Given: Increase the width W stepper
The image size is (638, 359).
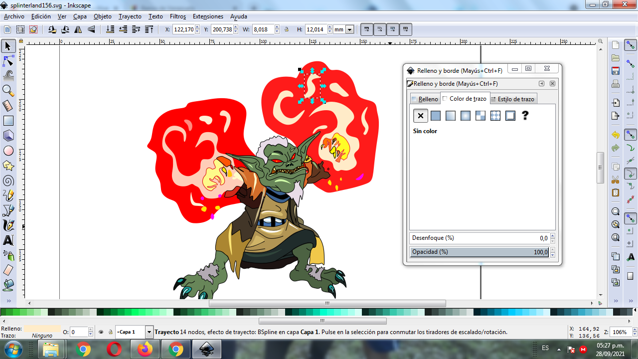Looking at the screenshot, I should pos(277,27).
